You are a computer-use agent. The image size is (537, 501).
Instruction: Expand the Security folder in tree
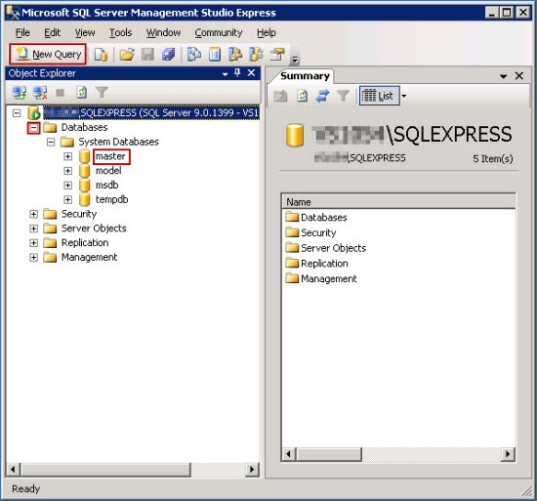33,214
